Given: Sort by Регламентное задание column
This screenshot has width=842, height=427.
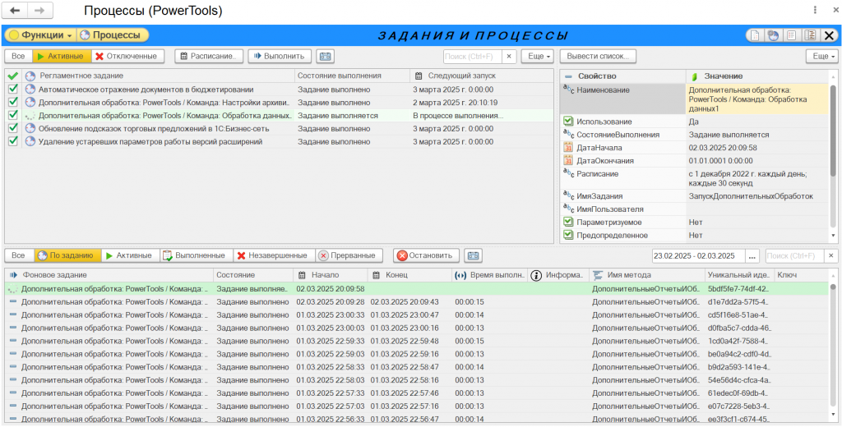Looking at the screenshot, I should coord(159,76).
